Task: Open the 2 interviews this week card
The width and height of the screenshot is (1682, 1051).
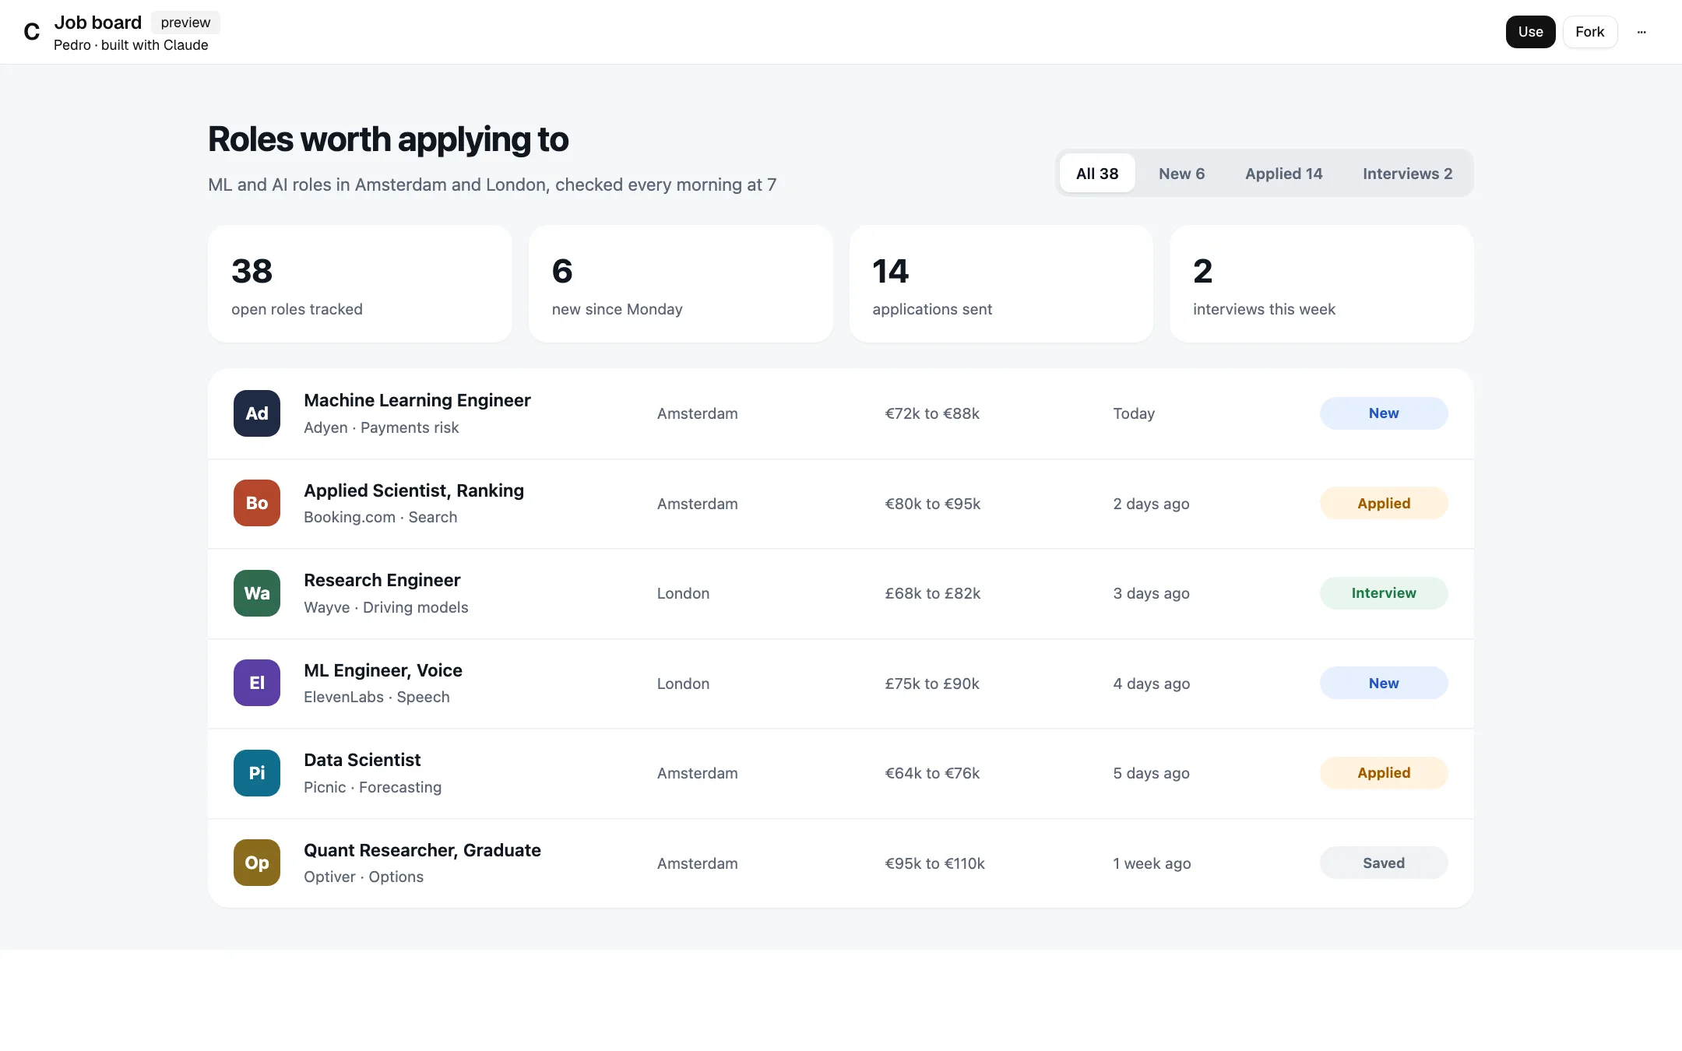Action: [1321, 284]
